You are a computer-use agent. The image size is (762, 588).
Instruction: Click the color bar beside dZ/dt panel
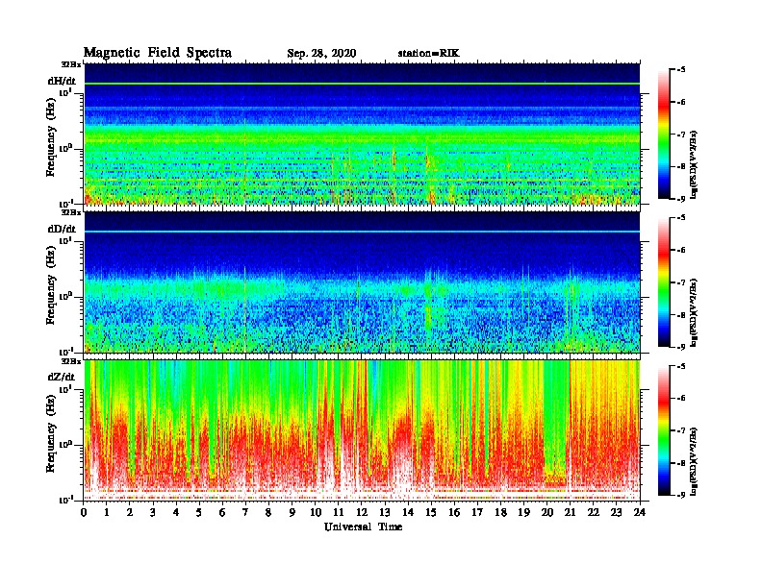664,429
